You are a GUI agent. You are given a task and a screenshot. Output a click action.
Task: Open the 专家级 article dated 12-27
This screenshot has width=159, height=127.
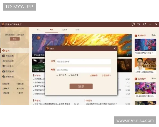coord(56,104)
